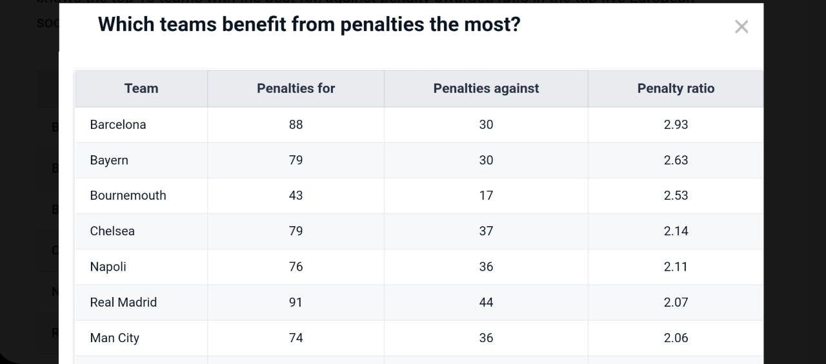
Task: Click the Bournemouth row name
Action: tap(128, 196)
